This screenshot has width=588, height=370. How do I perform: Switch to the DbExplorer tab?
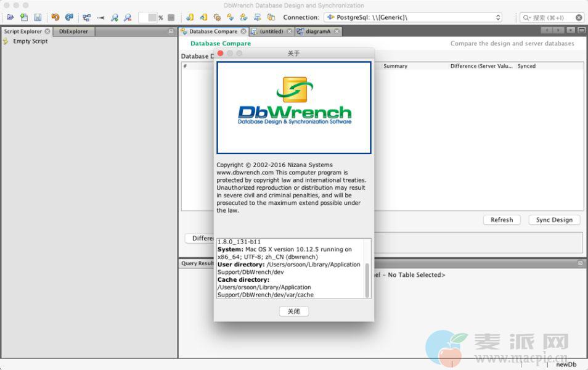[x=73, y=31]
